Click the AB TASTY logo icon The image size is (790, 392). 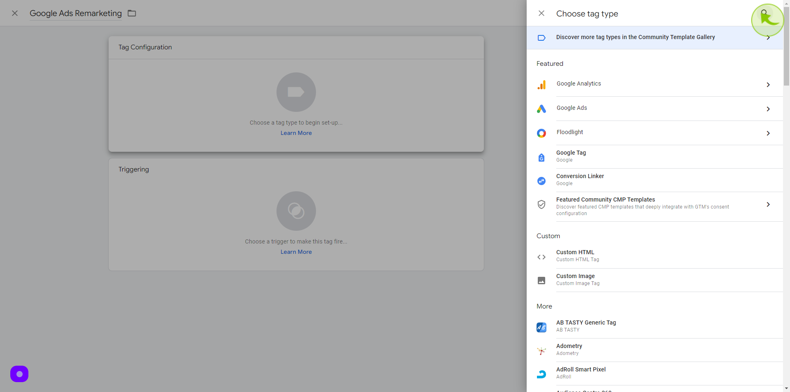coord(541,327)
